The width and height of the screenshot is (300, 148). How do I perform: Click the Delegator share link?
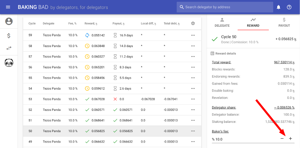(224, 108)
